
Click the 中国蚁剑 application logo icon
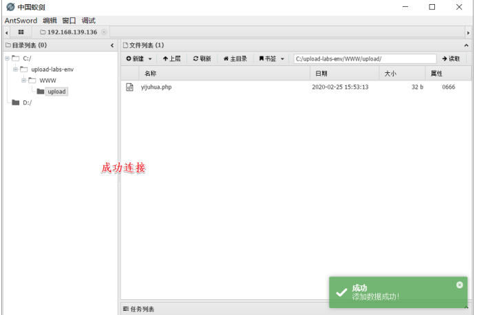coord(10,7)
